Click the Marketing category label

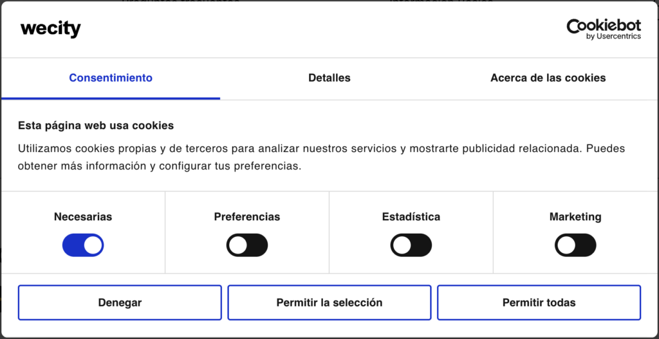click(575, 217)
